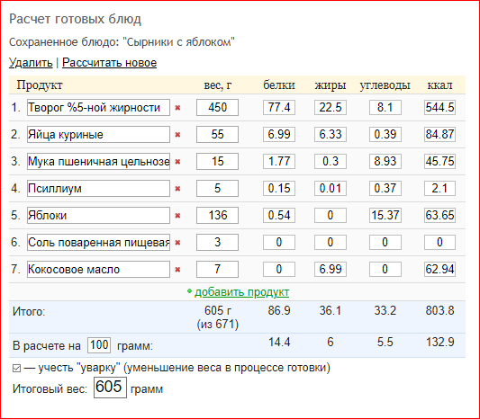This screenshot has width=480, height=419.
Task: Remove the Яйца куриные row
Action: (x=177, y=135)
